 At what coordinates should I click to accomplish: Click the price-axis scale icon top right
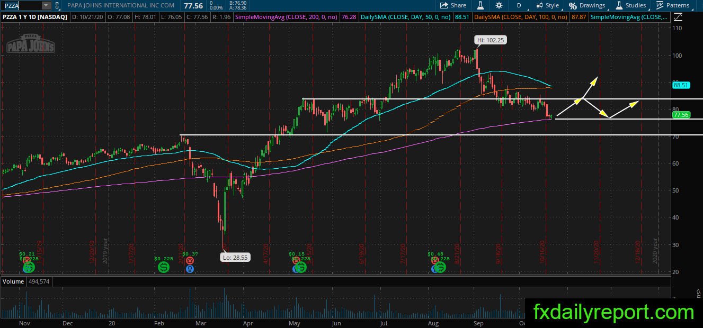(678, 17)
